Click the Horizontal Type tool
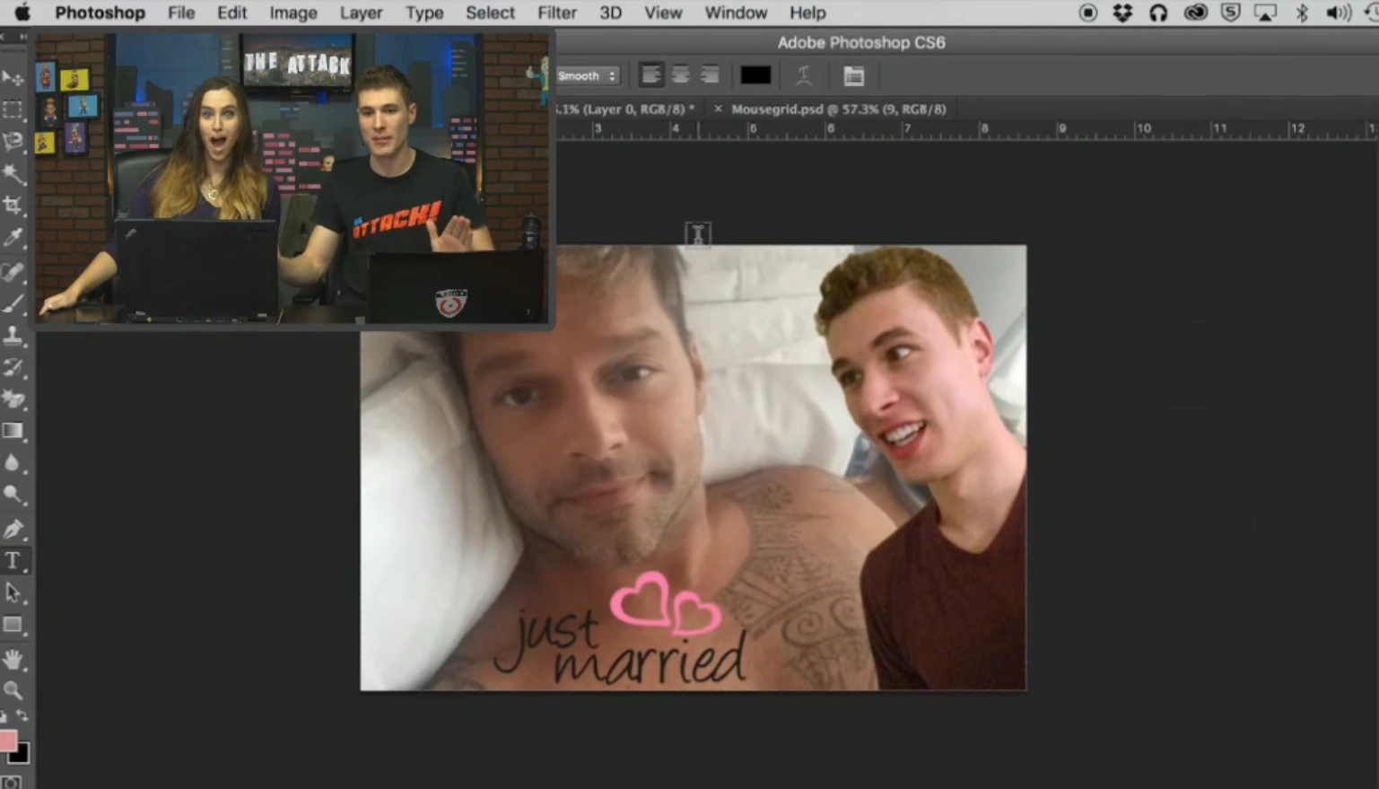Screen dimensions: 1379x789 13,561
